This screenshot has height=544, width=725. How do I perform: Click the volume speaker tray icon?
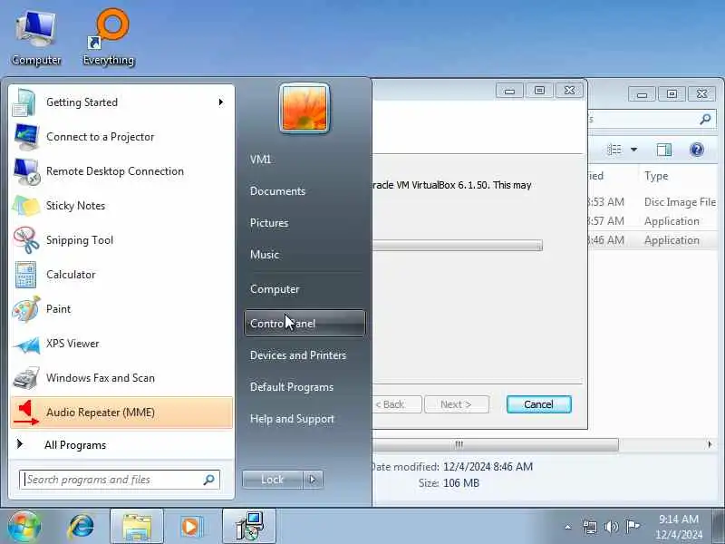click(611, 527)
